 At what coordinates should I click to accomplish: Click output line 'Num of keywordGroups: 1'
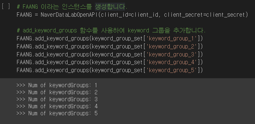click(57, 85)
